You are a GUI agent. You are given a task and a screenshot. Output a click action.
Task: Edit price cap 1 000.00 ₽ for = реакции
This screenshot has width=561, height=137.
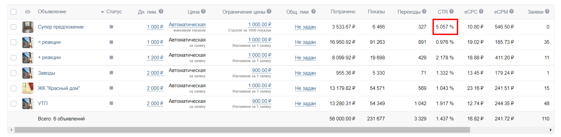click(x=260, y=40)
